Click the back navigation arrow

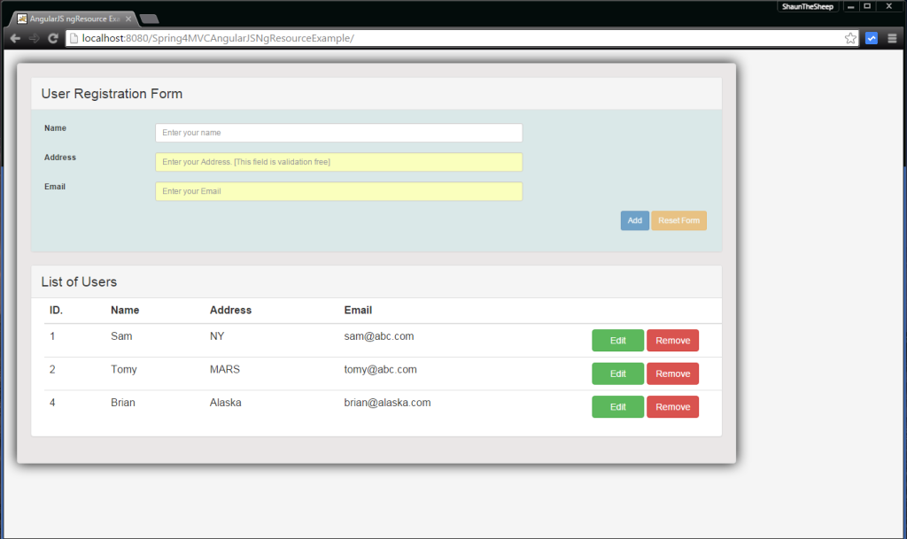(x=14, y=38)
